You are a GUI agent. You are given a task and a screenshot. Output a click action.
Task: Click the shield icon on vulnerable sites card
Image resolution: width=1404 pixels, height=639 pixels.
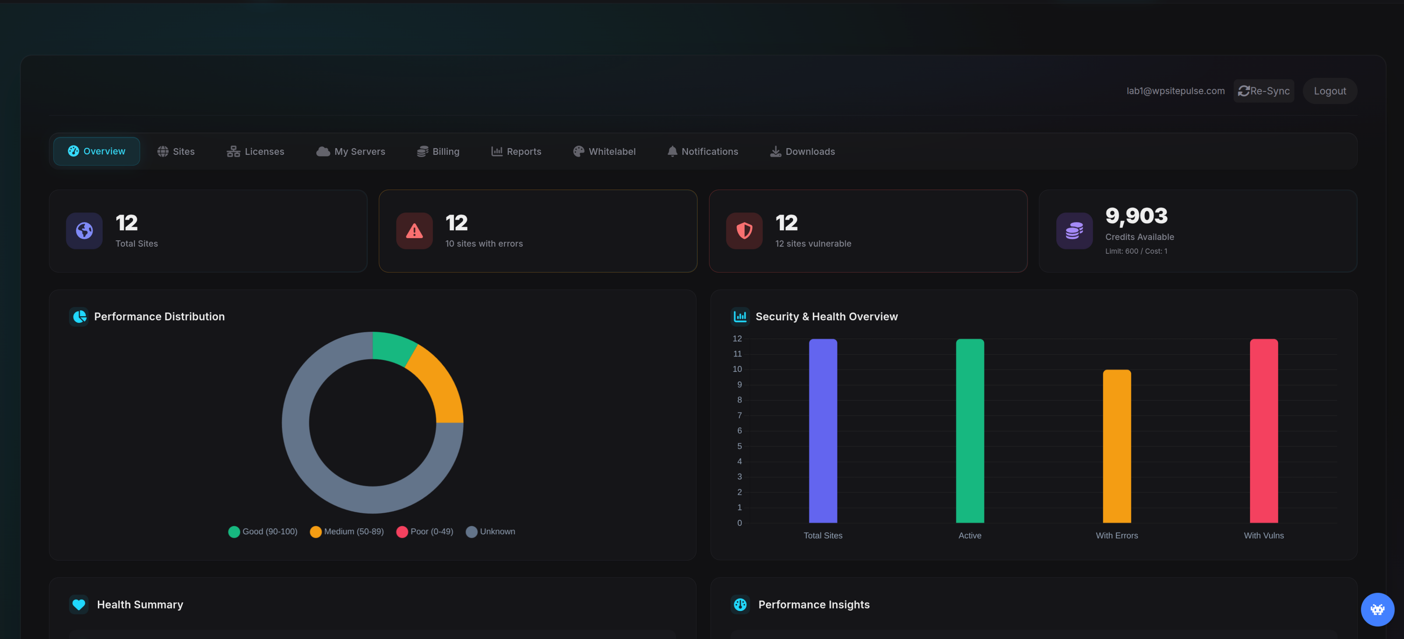point(744,231)
